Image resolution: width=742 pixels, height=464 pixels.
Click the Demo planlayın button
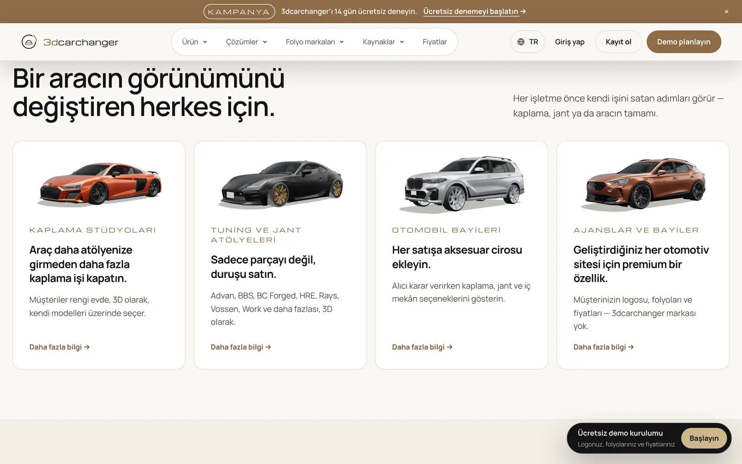click(x=684, y=42)
